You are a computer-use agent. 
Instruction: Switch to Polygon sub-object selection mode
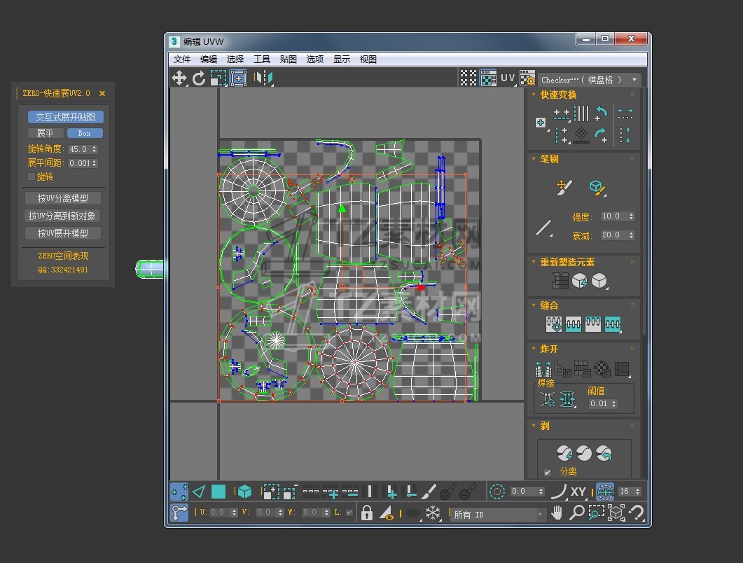tap(218, 492)
